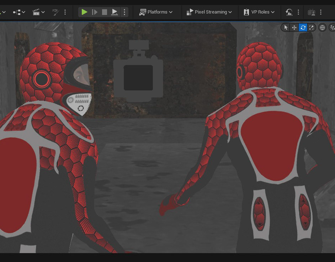Click the VP Roles badge icon
This screenshot has width=335, height=262.
pos(246,12)
